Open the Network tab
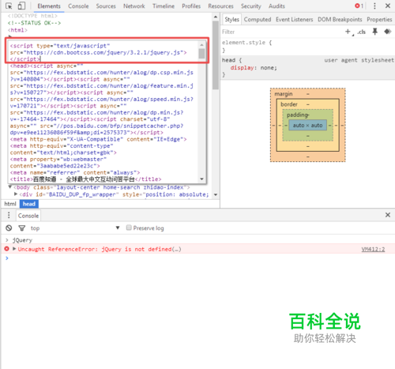Viewport: 395px width, 369px height. [134, 6]
